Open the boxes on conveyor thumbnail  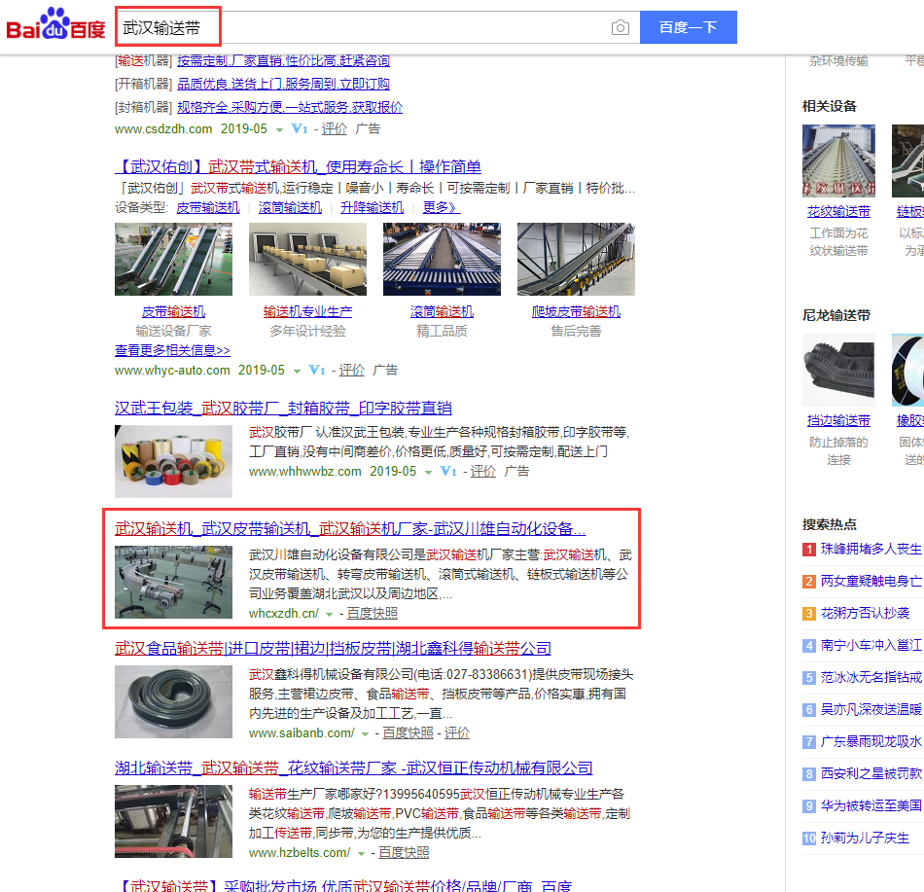click(x=307, y=259)
